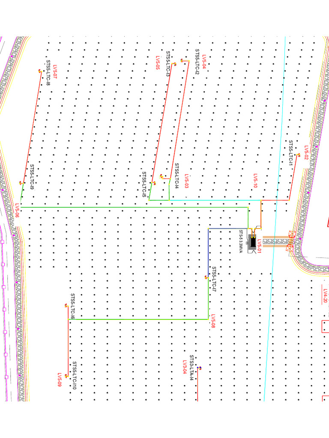Select the LV5-10 cable label
Screen dimensions: 329x438
point(255,181)
